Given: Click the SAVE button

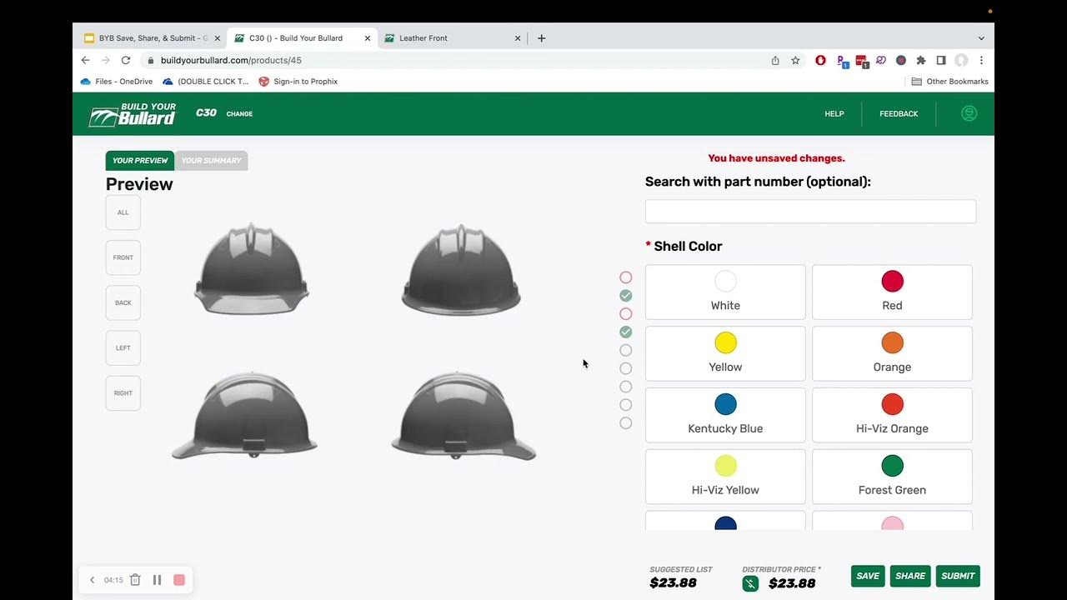Looking at the screenshot, I should (868, 576).
